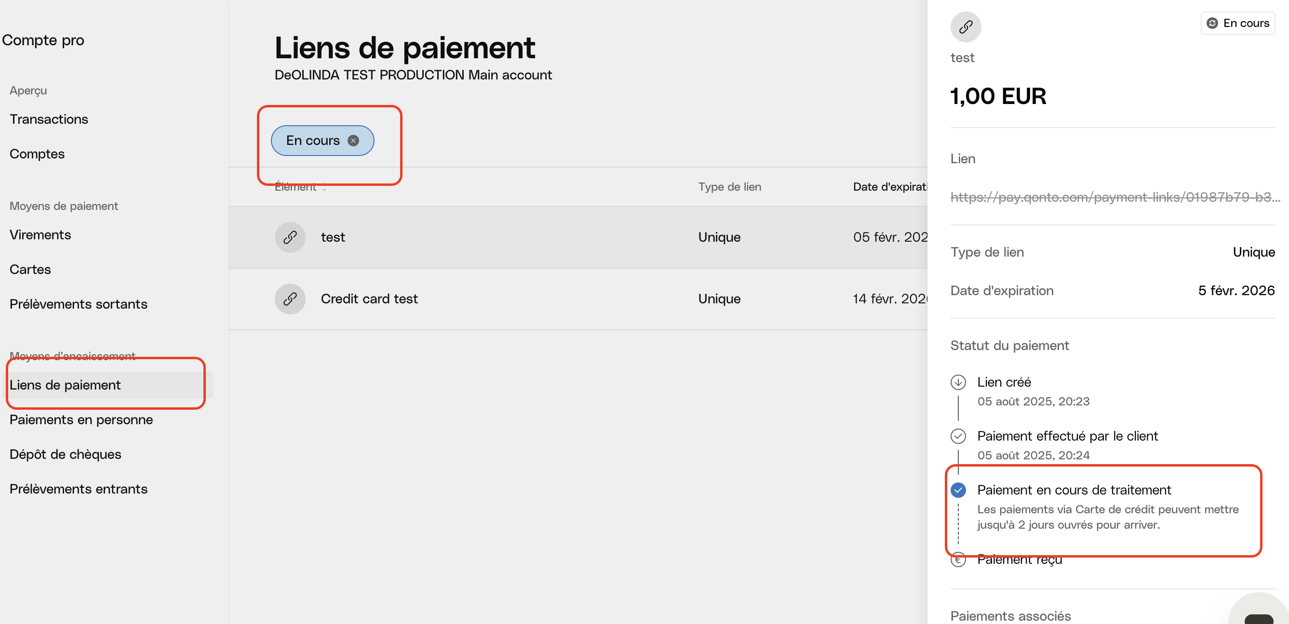Click the Lien créé arrow icon
This screenshot has width=1289, height=624.
click(958, 382)
